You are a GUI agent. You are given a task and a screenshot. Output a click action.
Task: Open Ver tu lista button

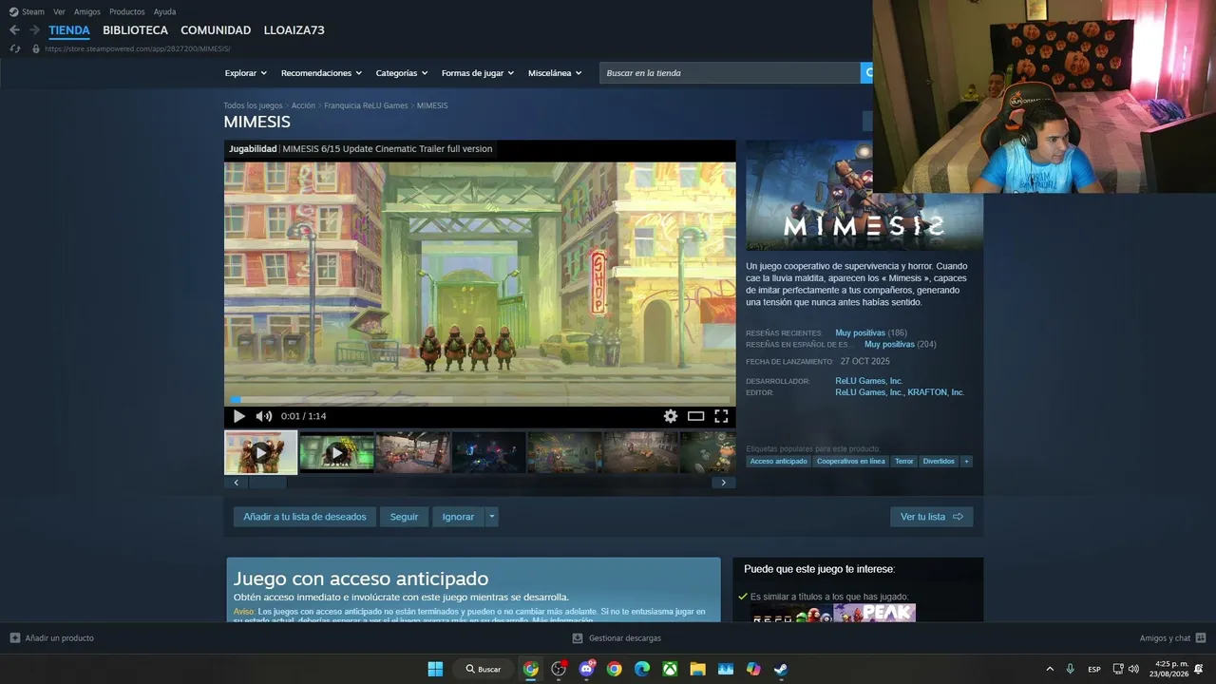click(x=931, y=517)
